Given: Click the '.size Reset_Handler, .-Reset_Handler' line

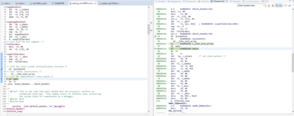Looking at the screenshot, I should pos(28,84).
